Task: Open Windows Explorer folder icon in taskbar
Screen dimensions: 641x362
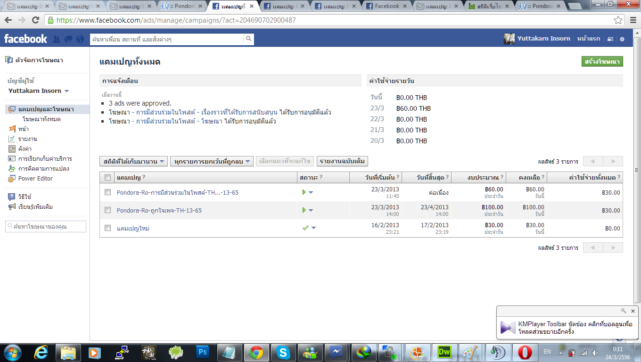Action: point(68,352)
